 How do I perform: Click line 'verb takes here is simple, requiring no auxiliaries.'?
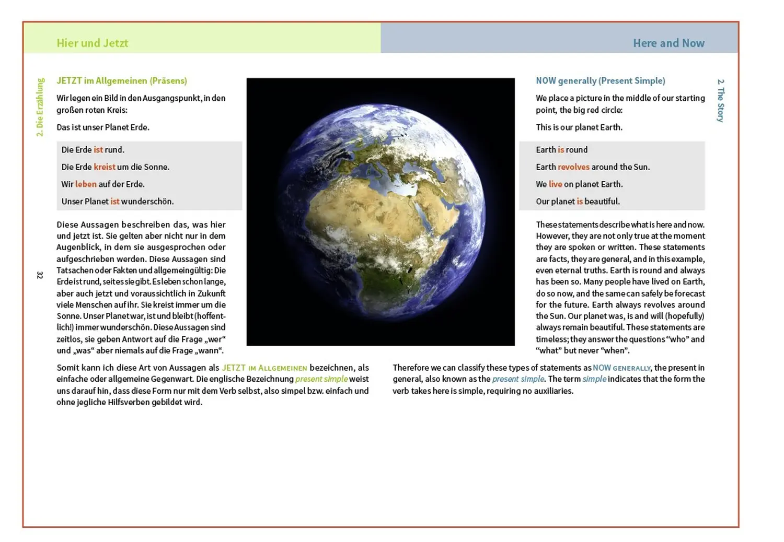pos(483,391)
